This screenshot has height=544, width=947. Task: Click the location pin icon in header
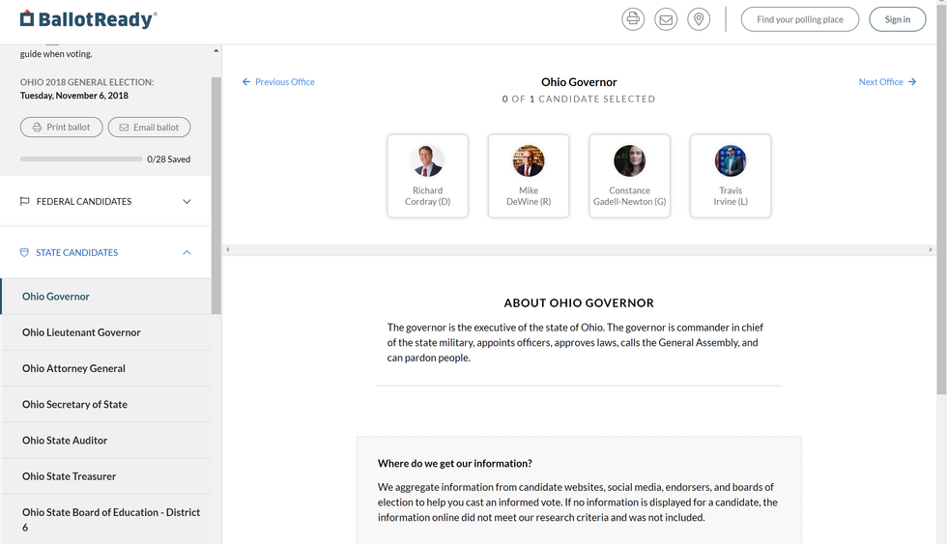pos(699,19)
